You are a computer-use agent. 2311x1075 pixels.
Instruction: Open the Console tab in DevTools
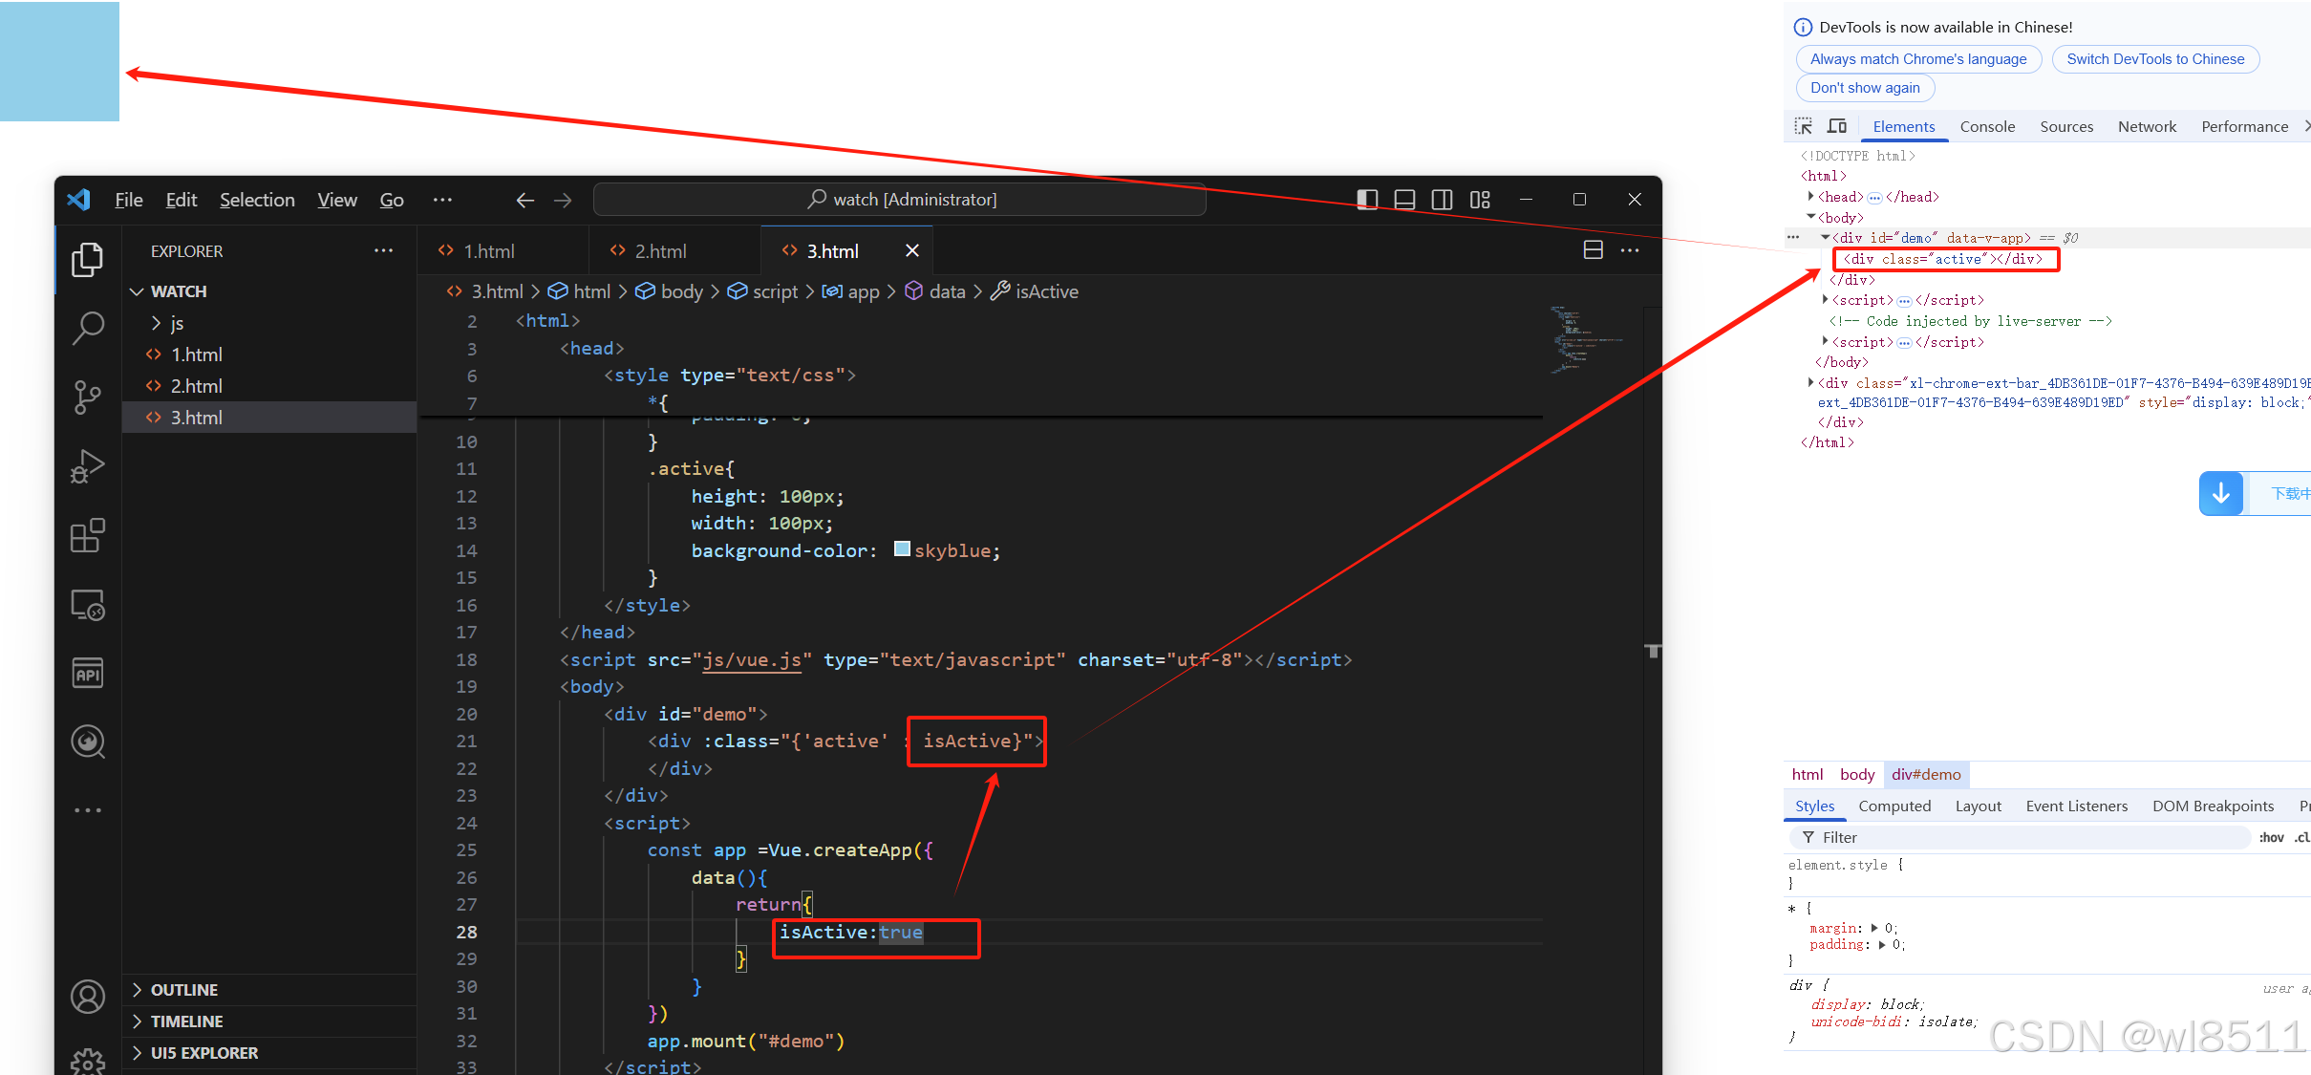1987,125
